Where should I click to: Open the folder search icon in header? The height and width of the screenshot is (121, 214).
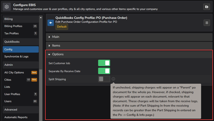(x=206, y=7)
